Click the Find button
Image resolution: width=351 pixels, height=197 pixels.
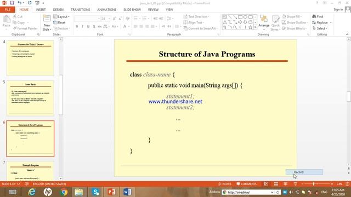(318, 16)
